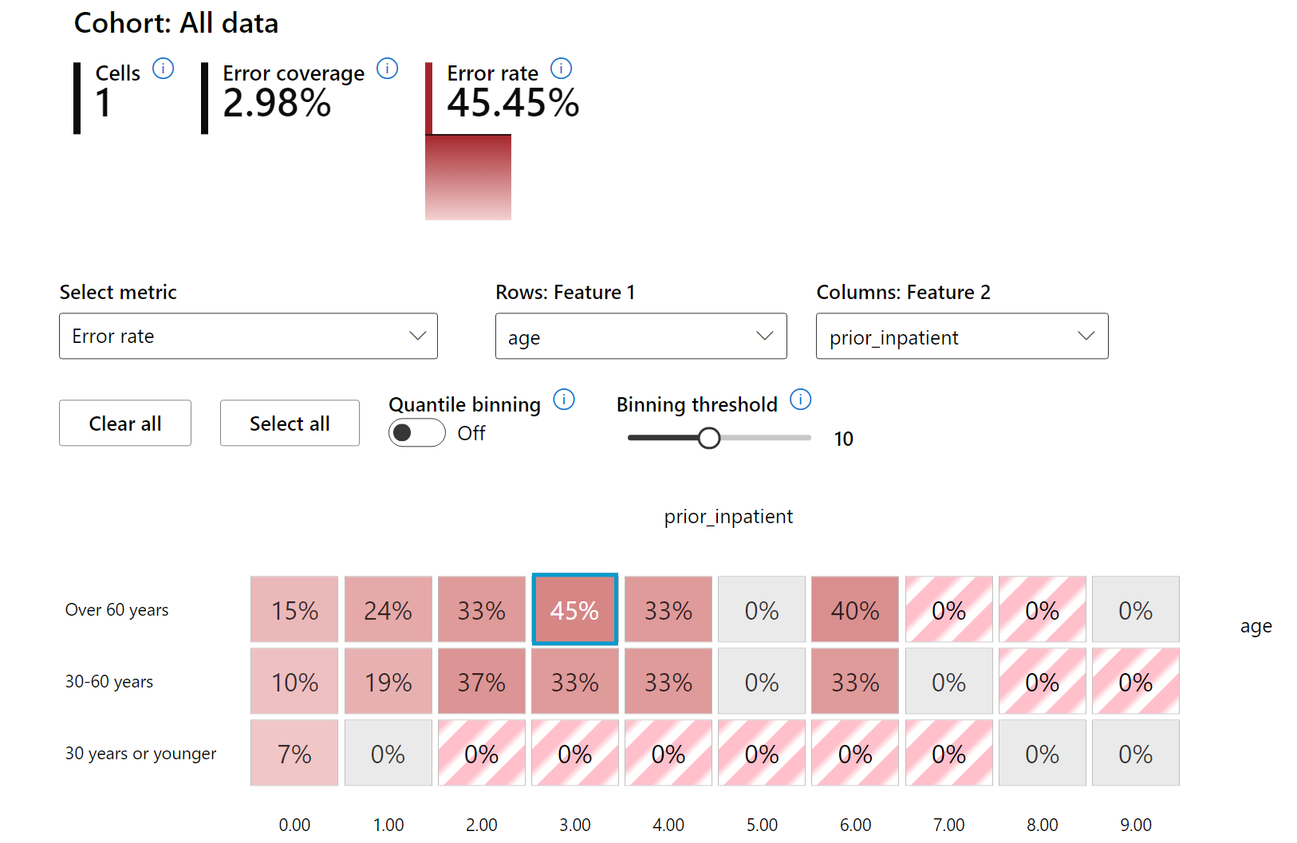Toggle the Quantile binning switch

[x=416, y=432]
